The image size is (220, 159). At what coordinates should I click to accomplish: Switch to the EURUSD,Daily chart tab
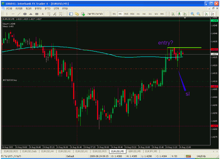pyautogui.click(x=30, y=151)
